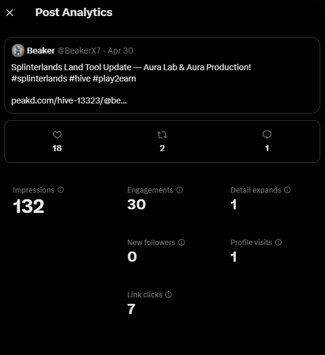
Task: Open Profile visits info icon
Action: [x=279, y=242]
